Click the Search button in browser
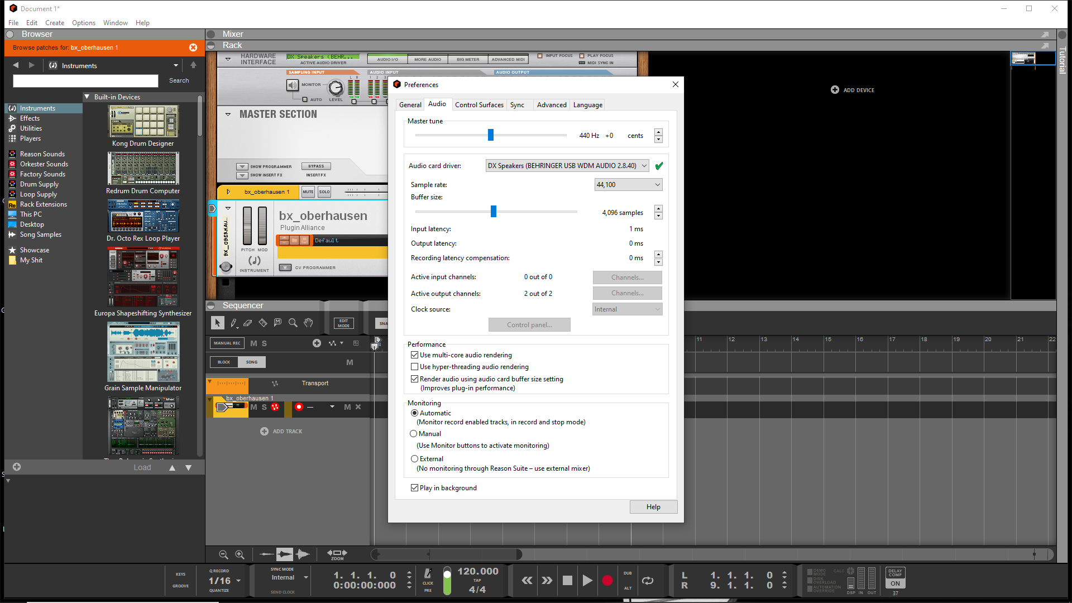Image resolution: width=1072 pixels, height=603 pixels. [179, 80]
